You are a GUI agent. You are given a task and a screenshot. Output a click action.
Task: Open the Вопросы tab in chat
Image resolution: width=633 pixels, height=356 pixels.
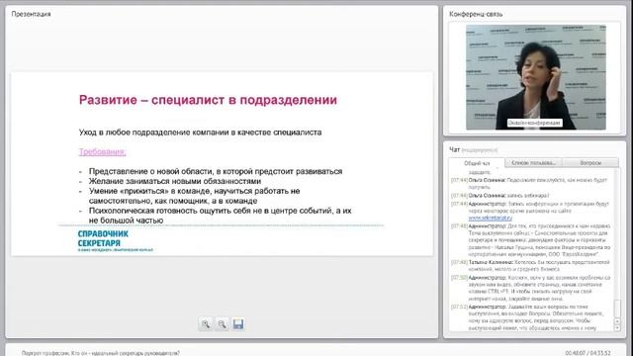(x=590, y=162)
